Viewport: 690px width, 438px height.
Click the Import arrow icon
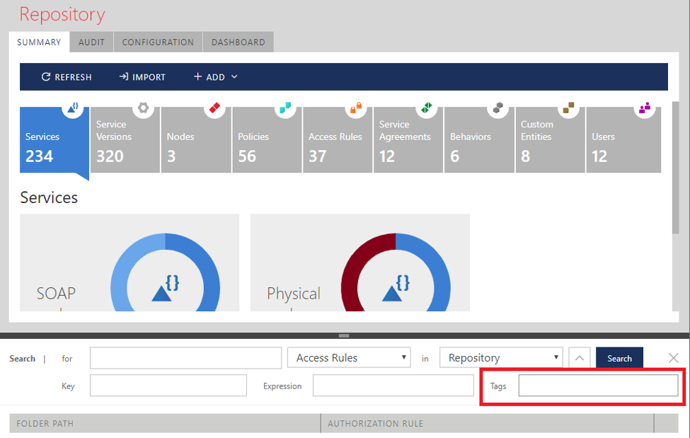(123, 77)
